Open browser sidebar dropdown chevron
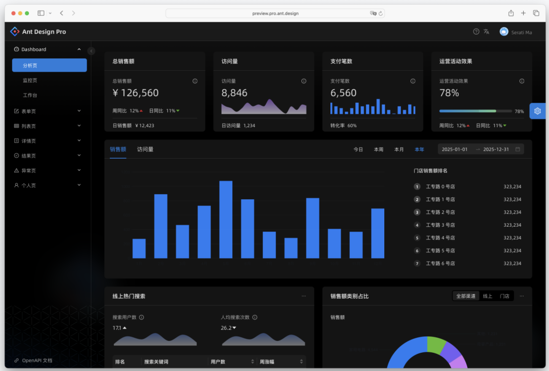 pos(50,13)
